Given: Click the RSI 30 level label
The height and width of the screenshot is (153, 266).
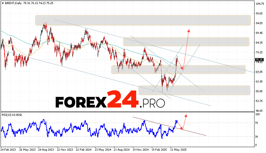Looking at the screenshot, I should tap(257, 136).
